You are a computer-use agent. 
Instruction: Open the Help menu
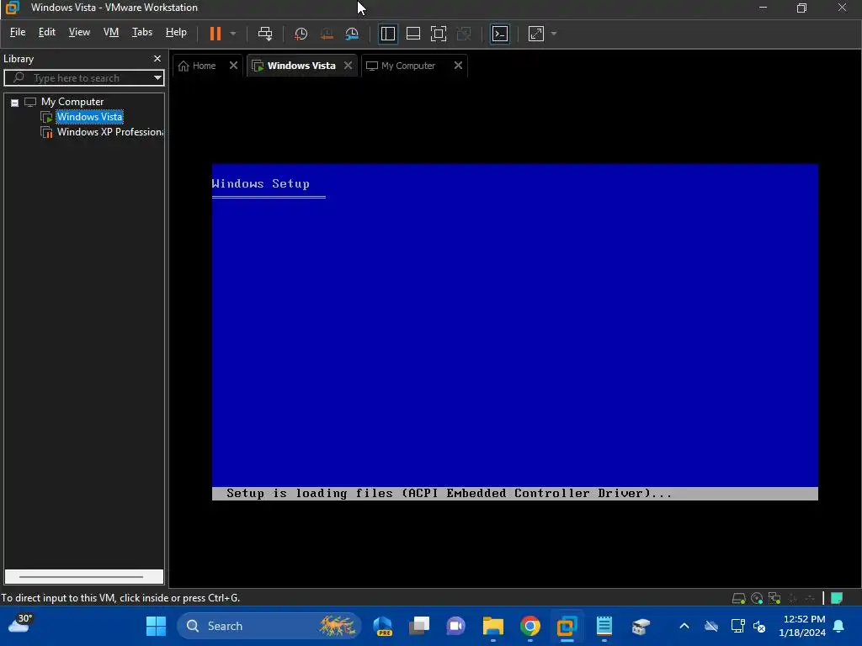176,32
